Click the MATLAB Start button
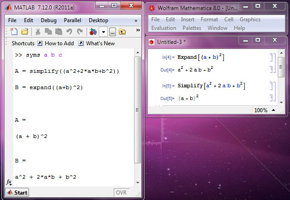This screenshot has height=200, width=290. click(x=17, y=192)
